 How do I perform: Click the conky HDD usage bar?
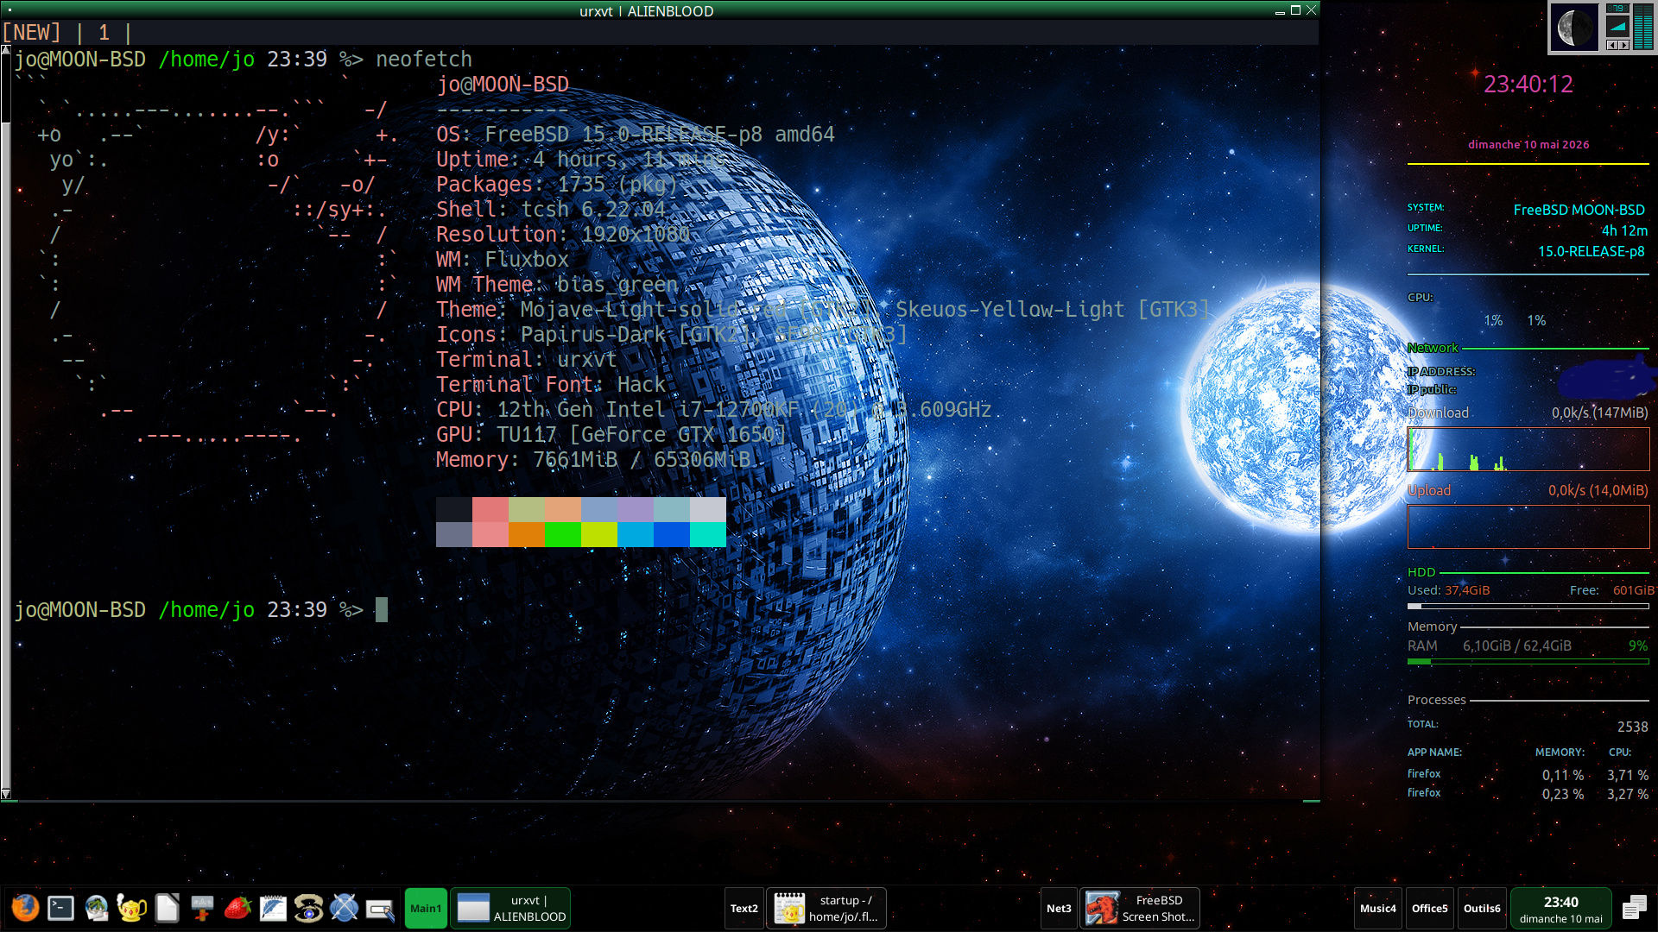1528,607
